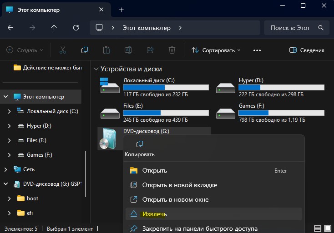Select the Games (F:) drive icon

[x=225, y=113]
